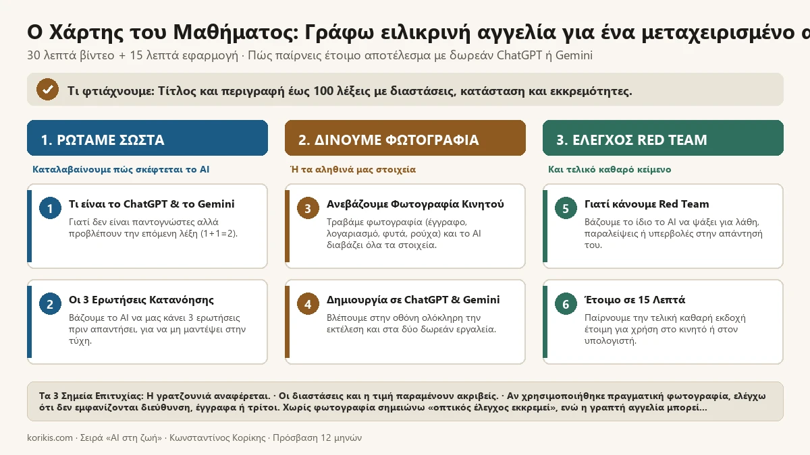This screenshot has width=810, height=455.
Task: Click description starting 'Βλέπουμε στην οθόνη ολόκληρη'
Action: 412,324
